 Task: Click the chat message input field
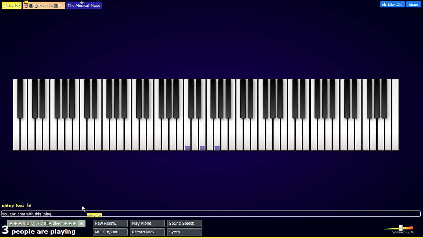click(x=211, y=214)
